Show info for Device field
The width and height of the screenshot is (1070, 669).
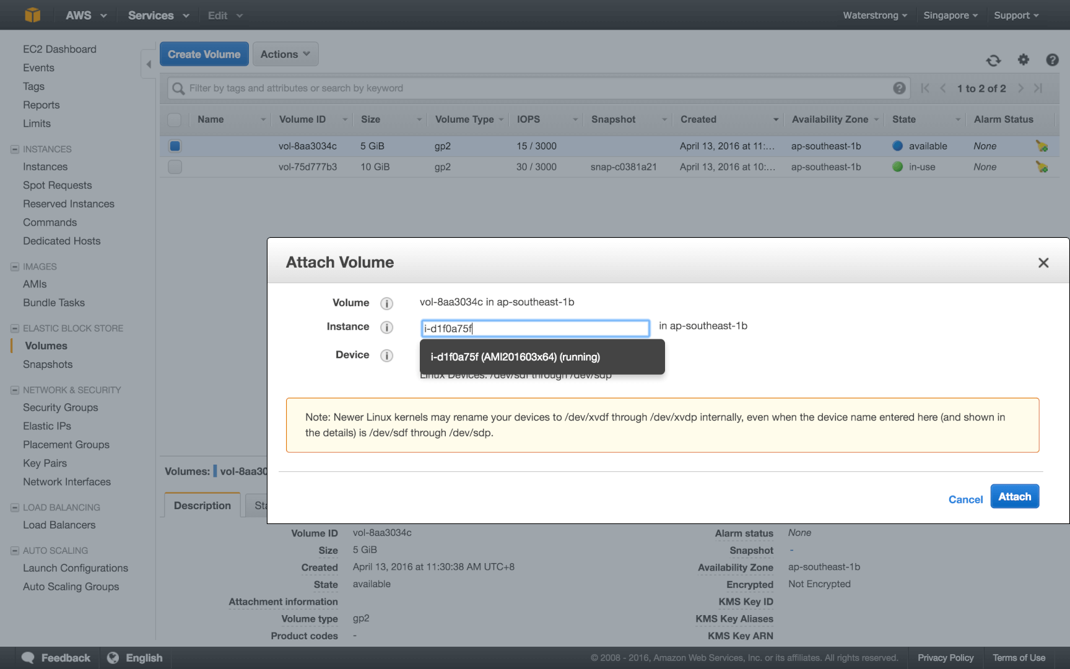coord(386,355)
